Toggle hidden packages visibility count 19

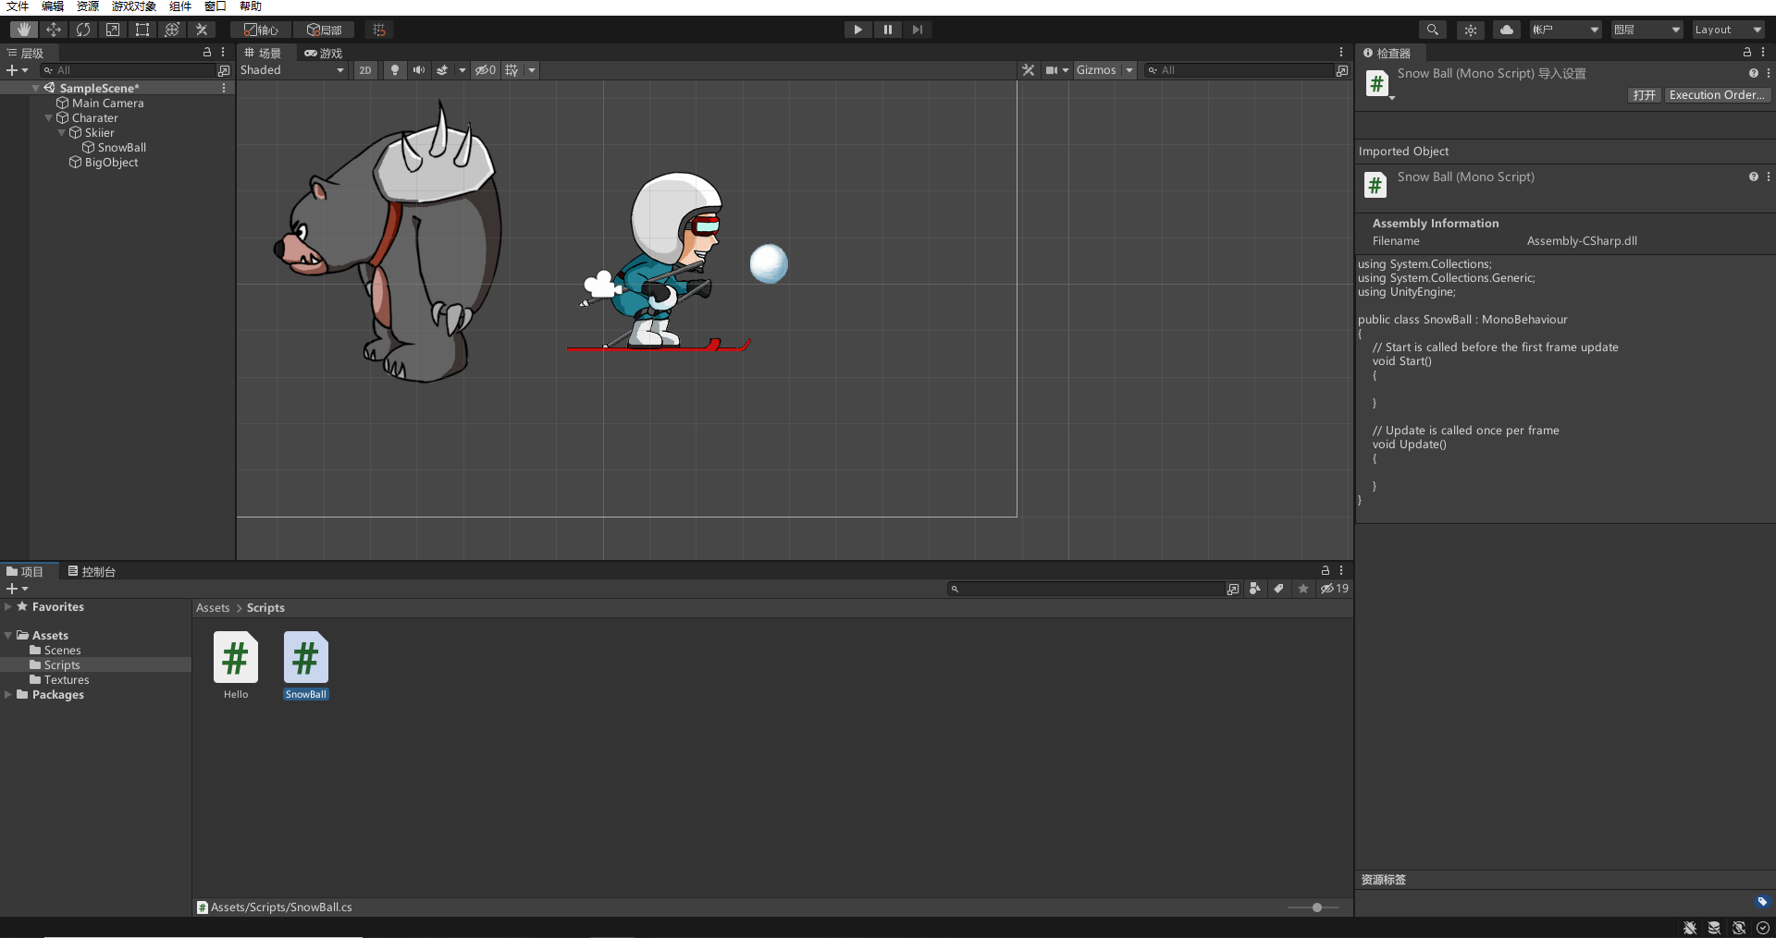point(1334,589)
